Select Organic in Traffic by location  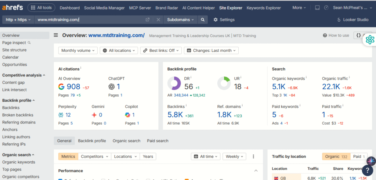coord(336,156)
